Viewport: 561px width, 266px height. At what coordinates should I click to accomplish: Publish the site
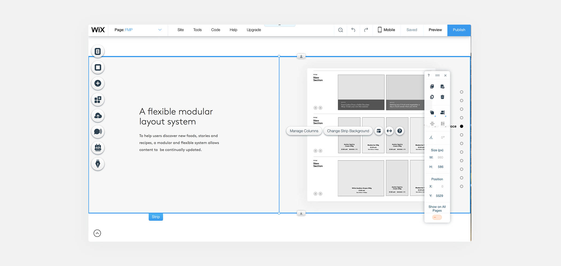459,30
